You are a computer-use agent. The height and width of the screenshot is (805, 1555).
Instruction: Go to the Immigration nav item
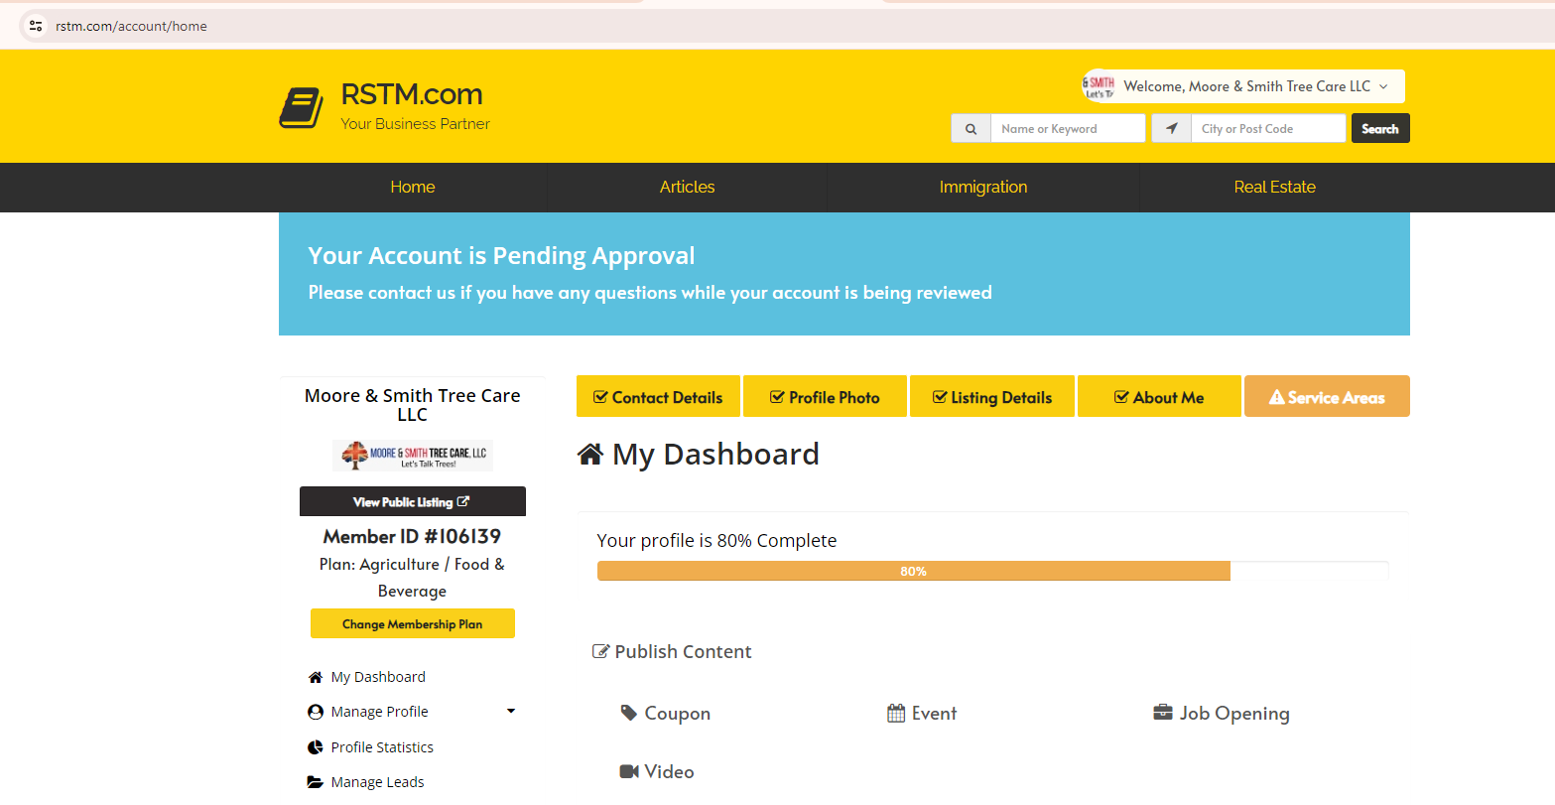(x=982, y=187)
